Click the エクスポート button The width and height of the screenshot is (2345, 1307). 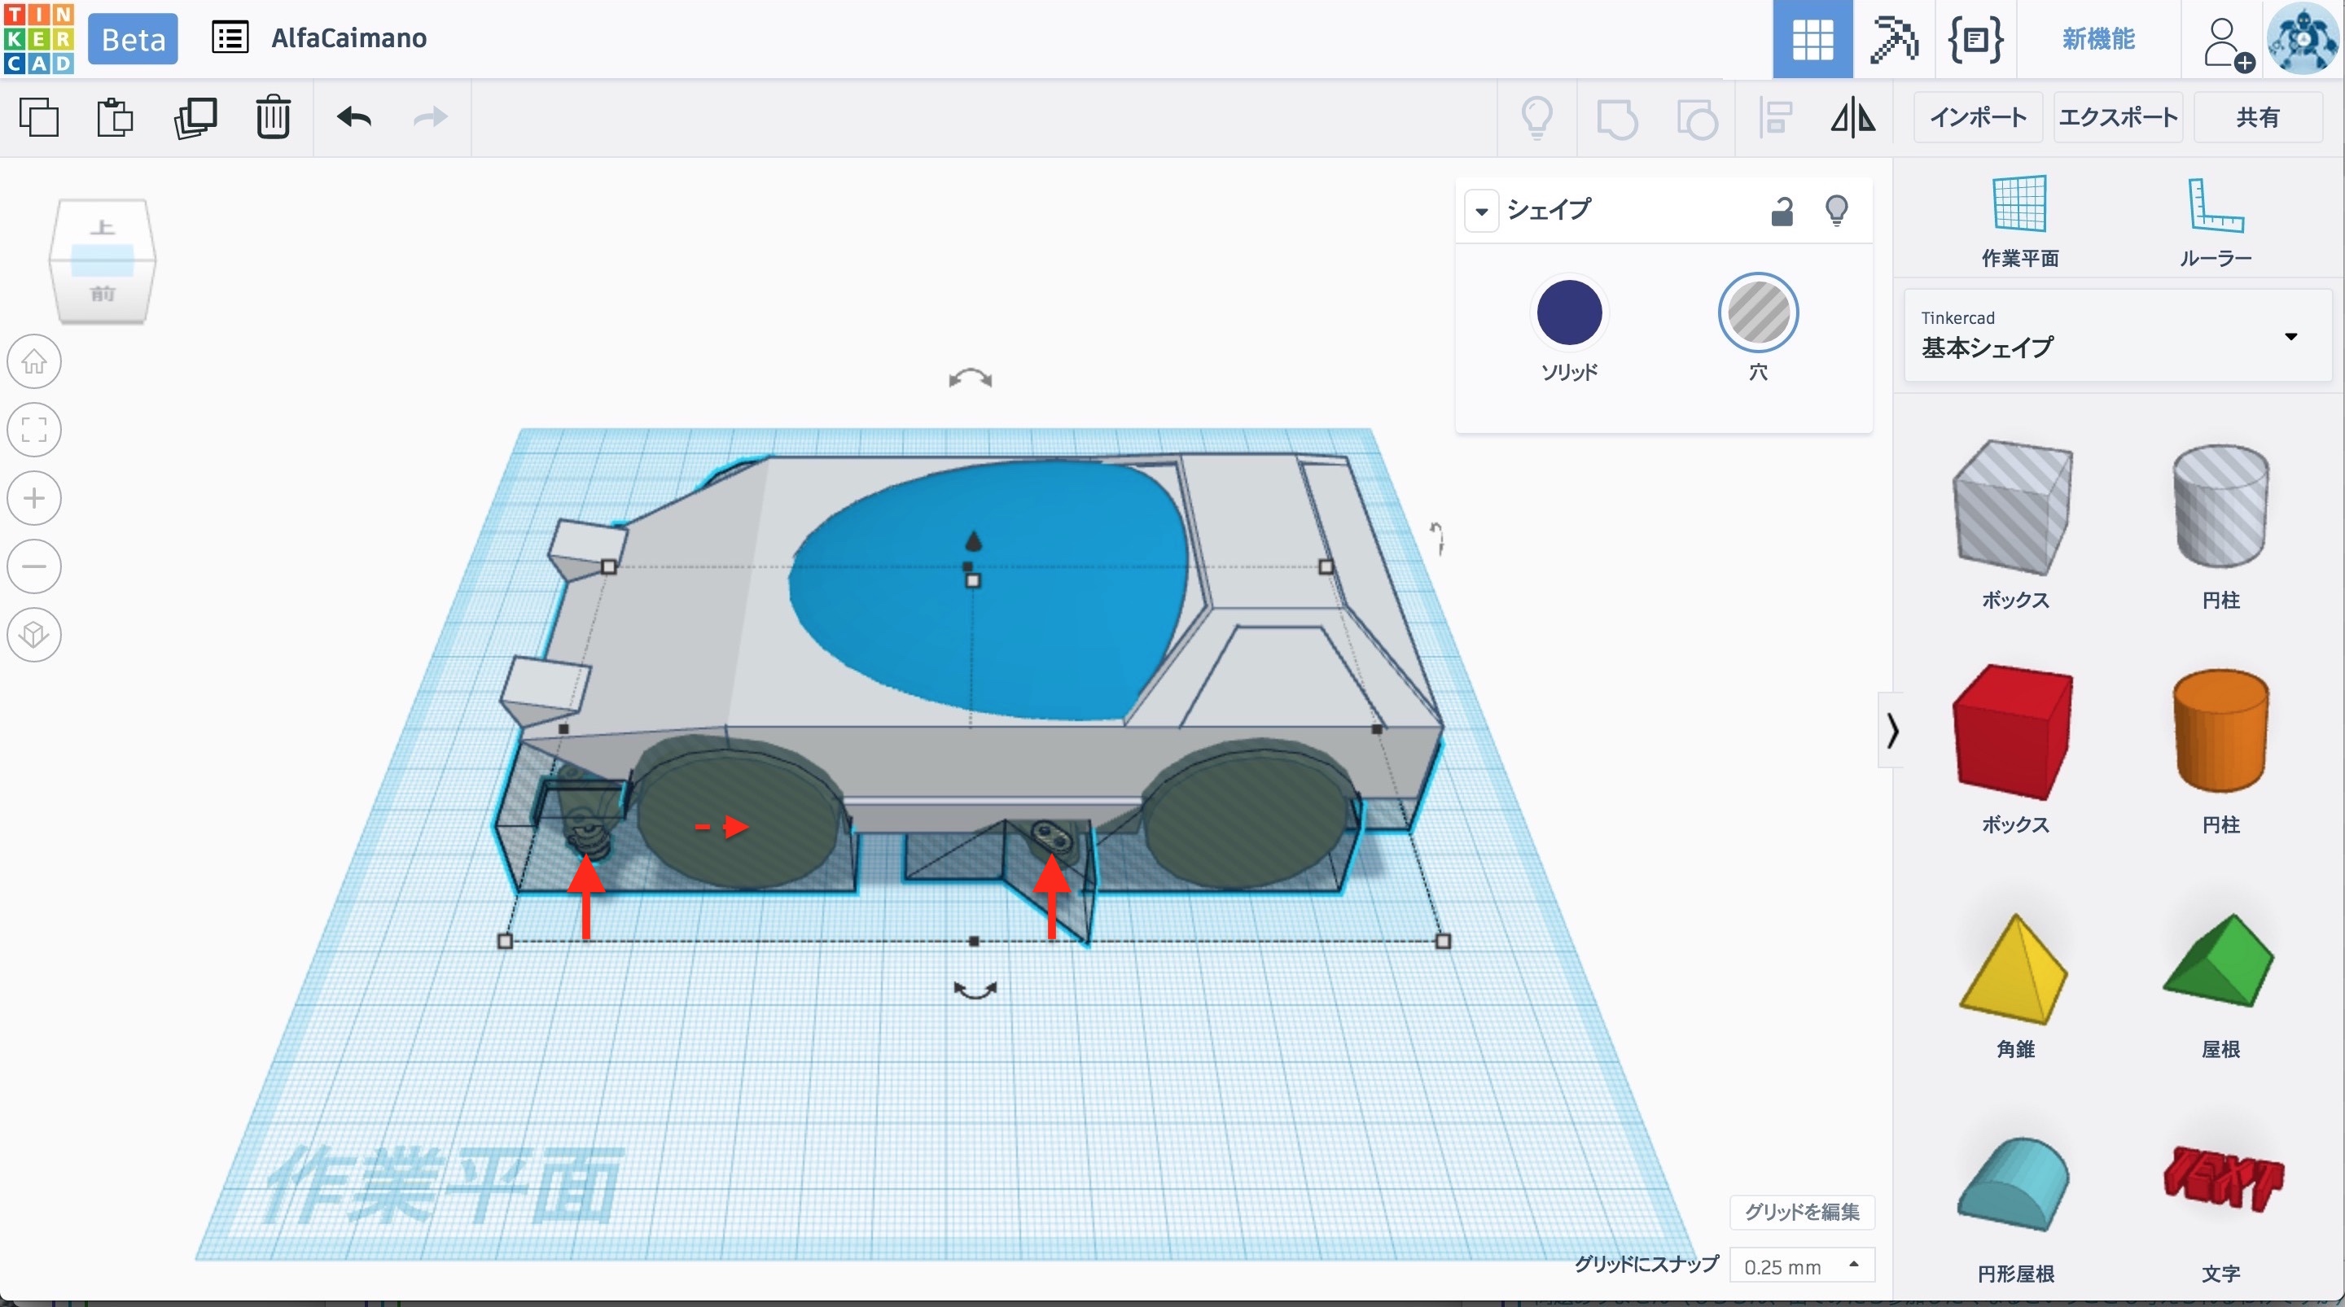coord(2117,117)
